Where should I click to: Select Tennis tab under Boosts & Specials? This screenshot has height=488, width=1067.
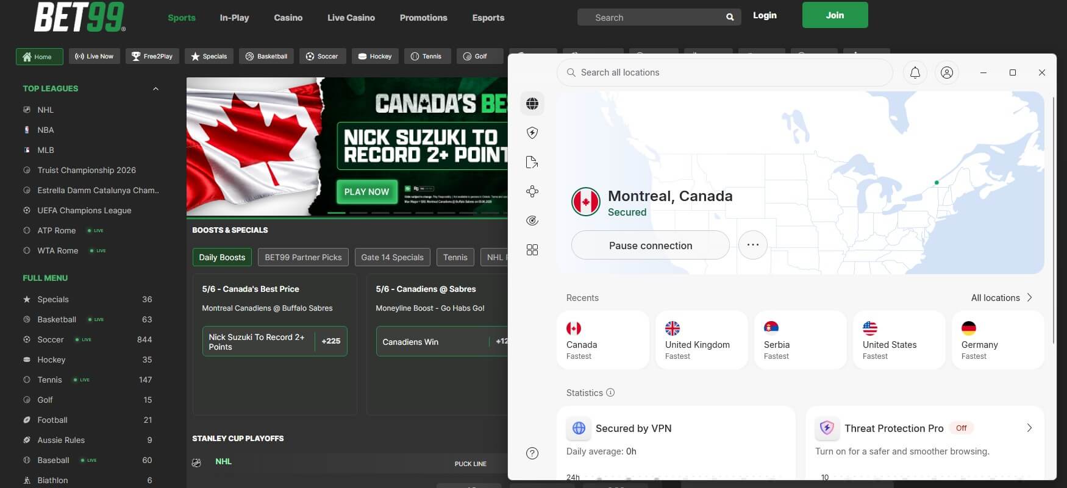pyautogui.click(x=455, y=257)
